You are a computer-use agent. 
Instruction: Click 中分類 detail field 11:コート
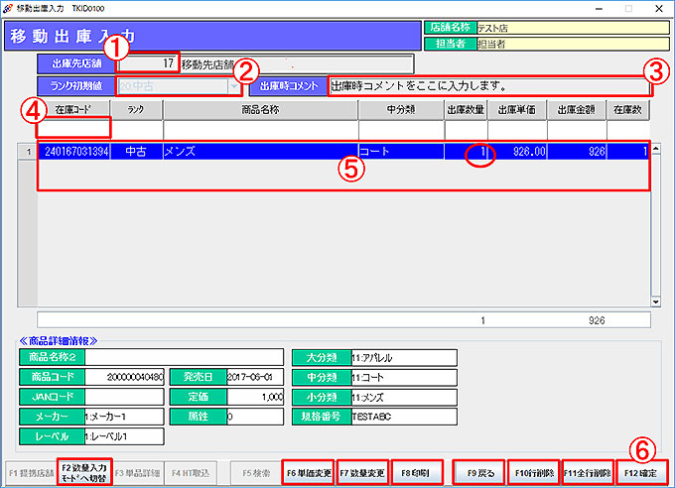point(404,377)
